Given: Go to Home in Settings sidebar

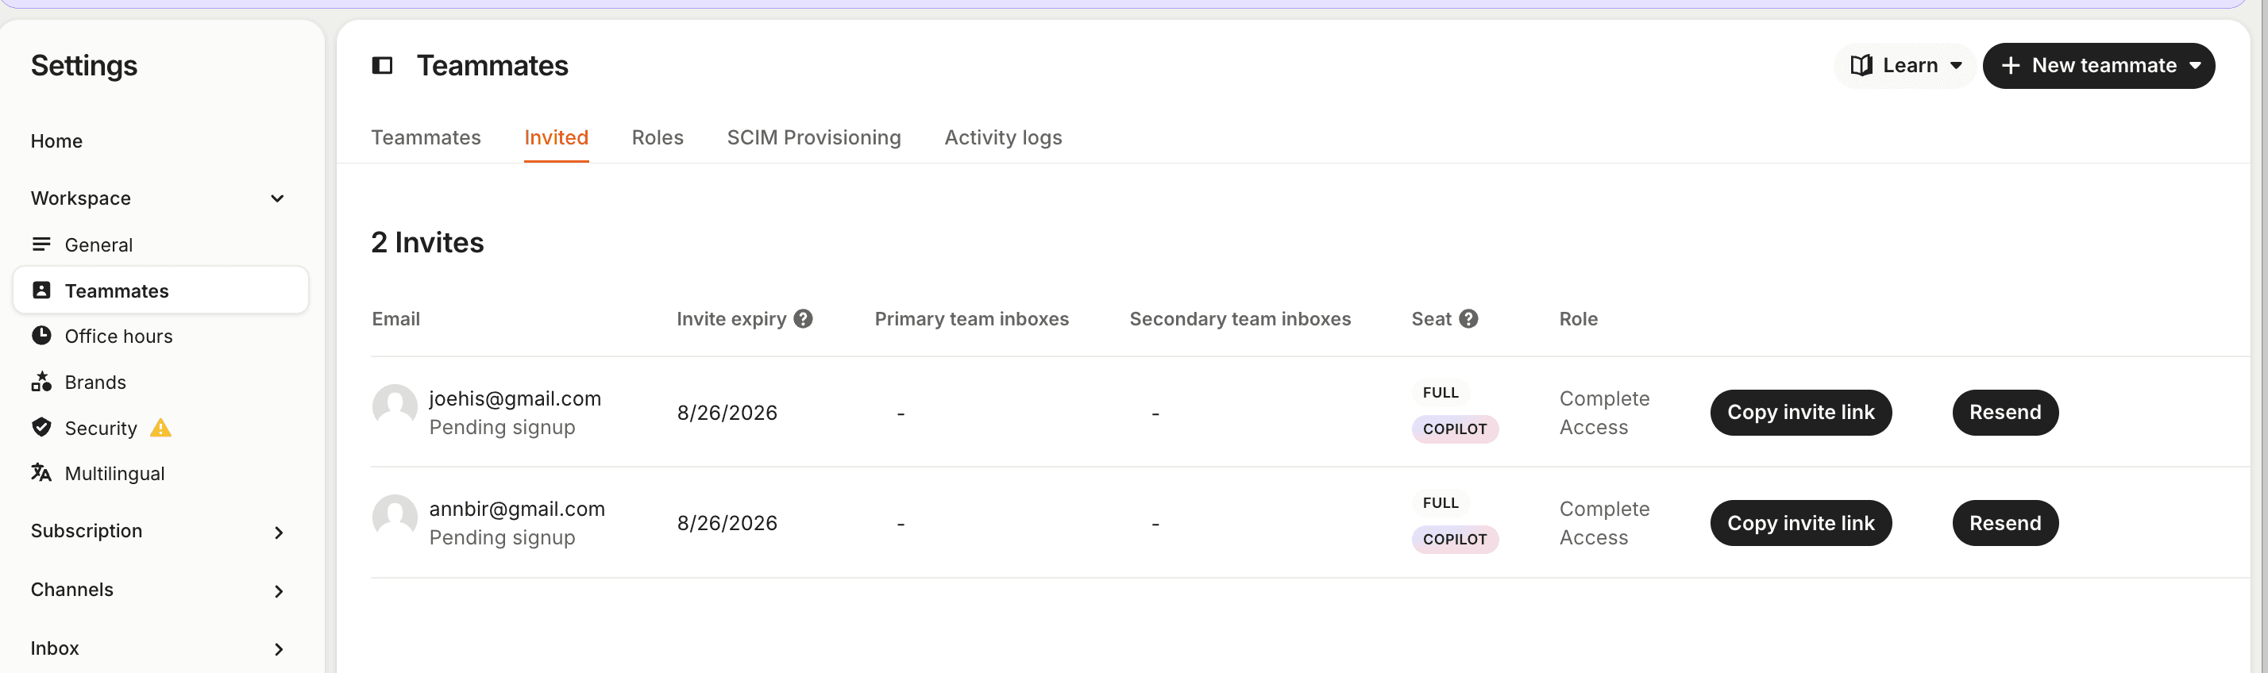Looking at the screenshot, I should [x=56, y=140].
